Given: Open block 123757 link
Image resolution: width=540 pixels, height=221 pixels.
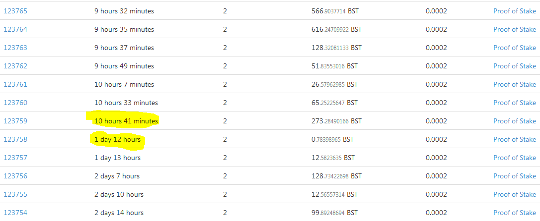Looking at the screenshot, I should click(15, 158).
